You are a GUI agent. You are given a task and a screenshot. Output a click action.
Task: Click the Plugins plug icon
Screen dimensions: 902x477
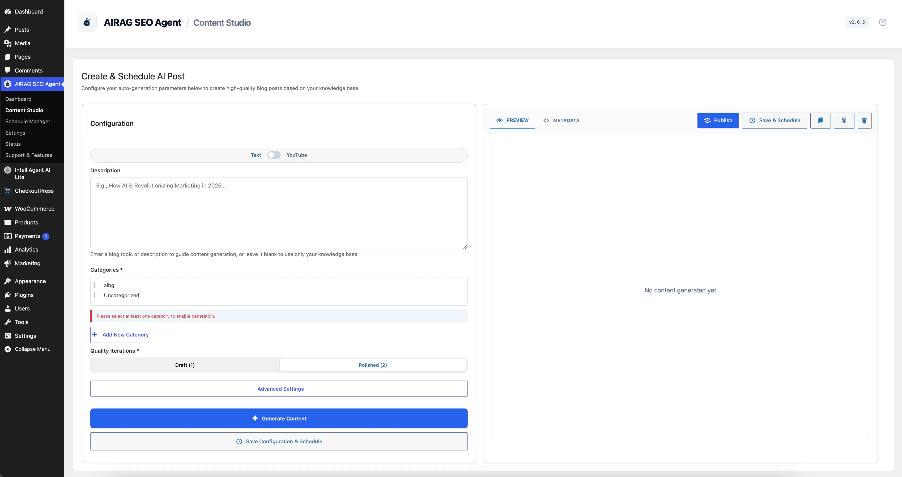tap(8, 295)
